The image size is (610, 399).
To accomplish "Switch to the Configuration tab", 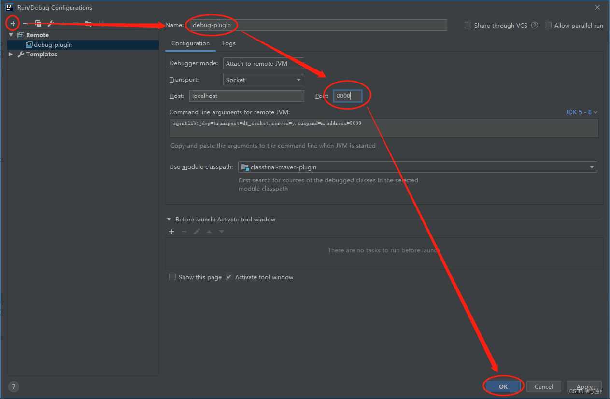I will click(x=190, y=43).
